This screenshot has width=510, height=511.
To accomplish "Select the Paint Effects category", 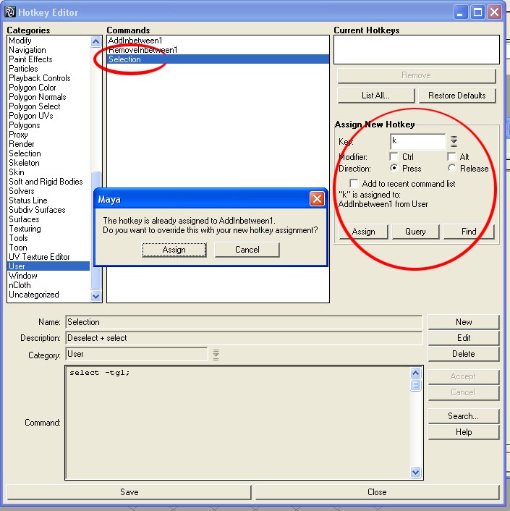I will 48,59.
